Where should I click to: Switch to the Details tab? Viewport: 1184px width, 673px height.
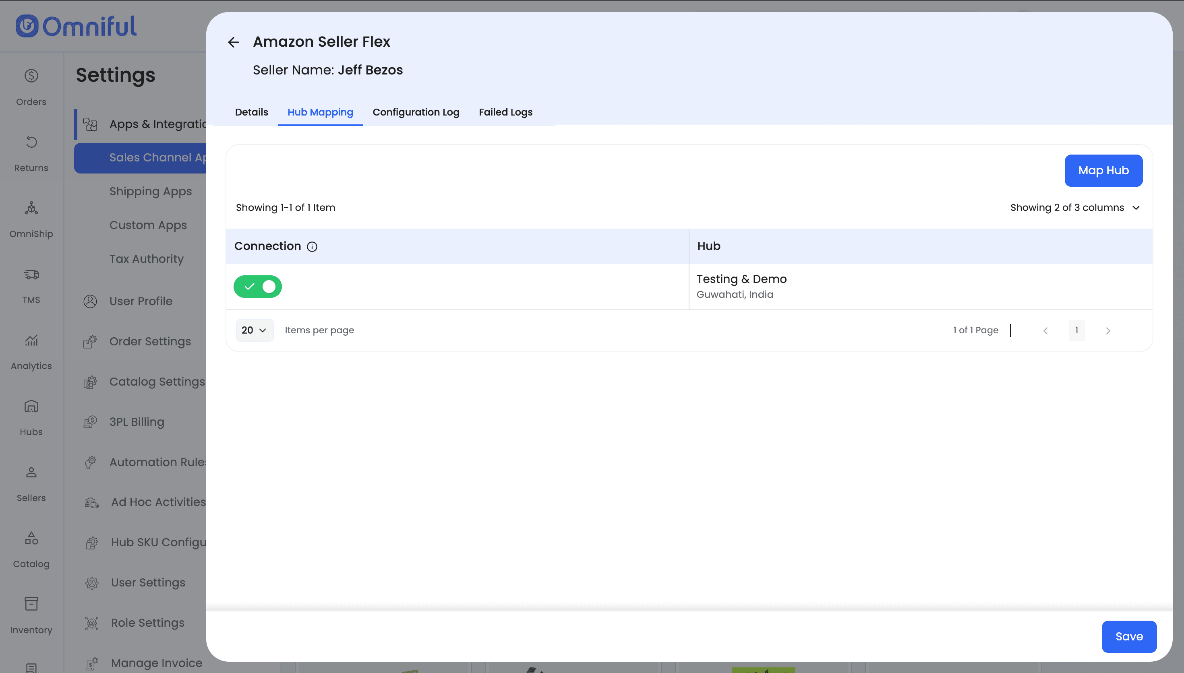tap(252, 112)
